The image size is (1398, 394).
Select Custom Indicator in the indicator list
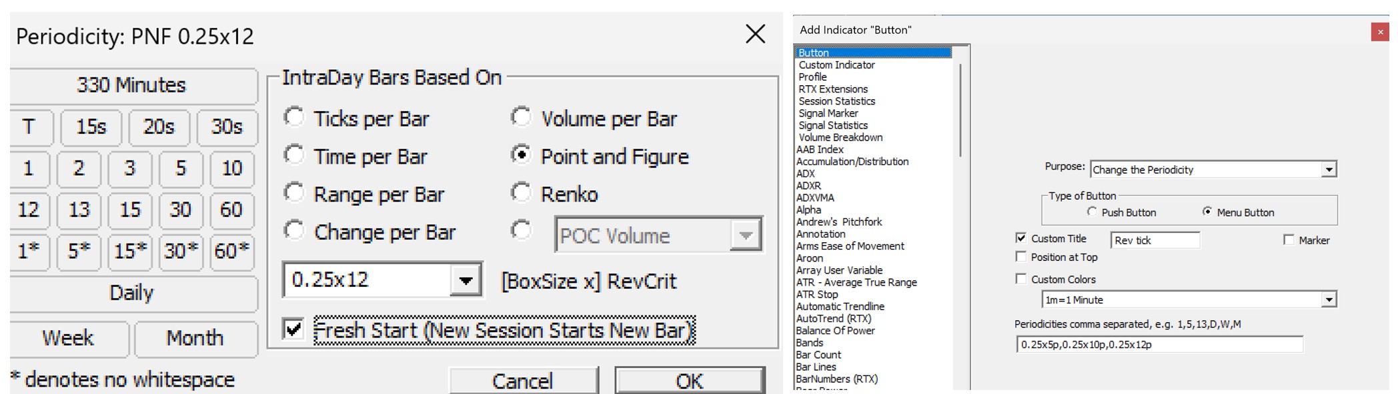[836, 65]
